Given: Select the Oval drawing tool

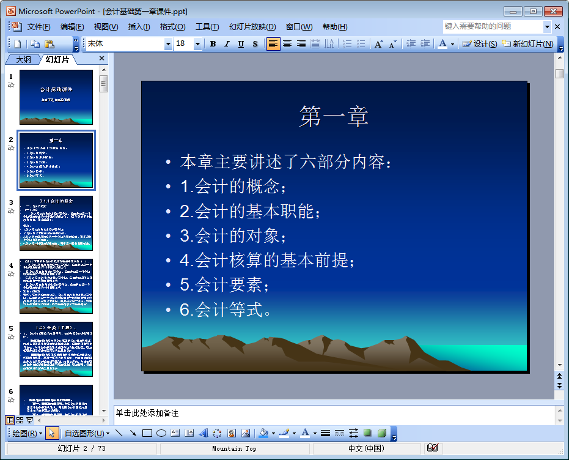Looking at the screenshot, I should coord(161,433).
